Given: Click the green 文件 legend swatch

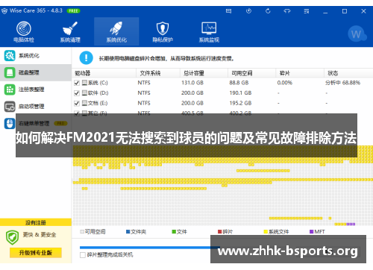Looking at the screenshot, I should click(174, 232).
